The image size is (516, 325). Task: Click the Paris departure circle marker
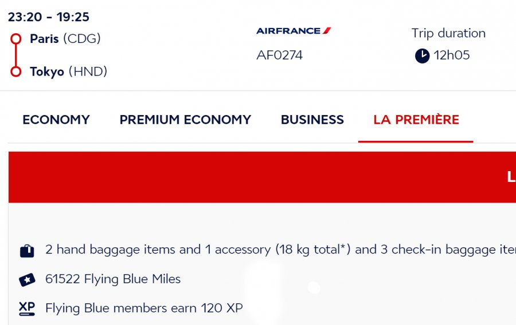[x=16, y=39]
